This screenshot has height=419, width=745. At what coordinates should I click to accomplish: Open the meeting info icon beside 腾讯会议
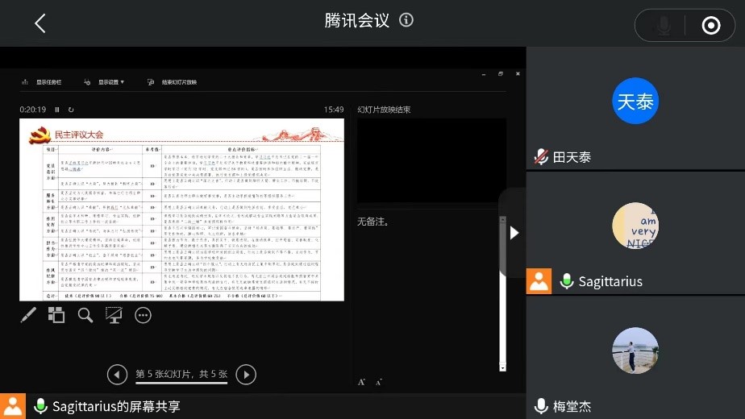click(406, 20)
